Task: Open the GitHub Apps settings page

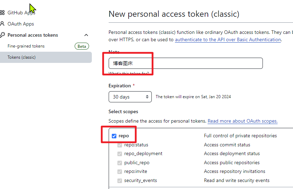Action: coord(21,13)
